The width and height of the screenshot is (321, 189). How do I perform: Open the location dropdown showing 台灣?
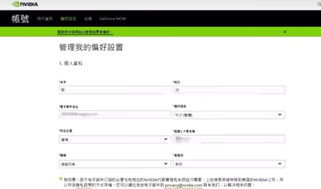click(x=115, y=140)
